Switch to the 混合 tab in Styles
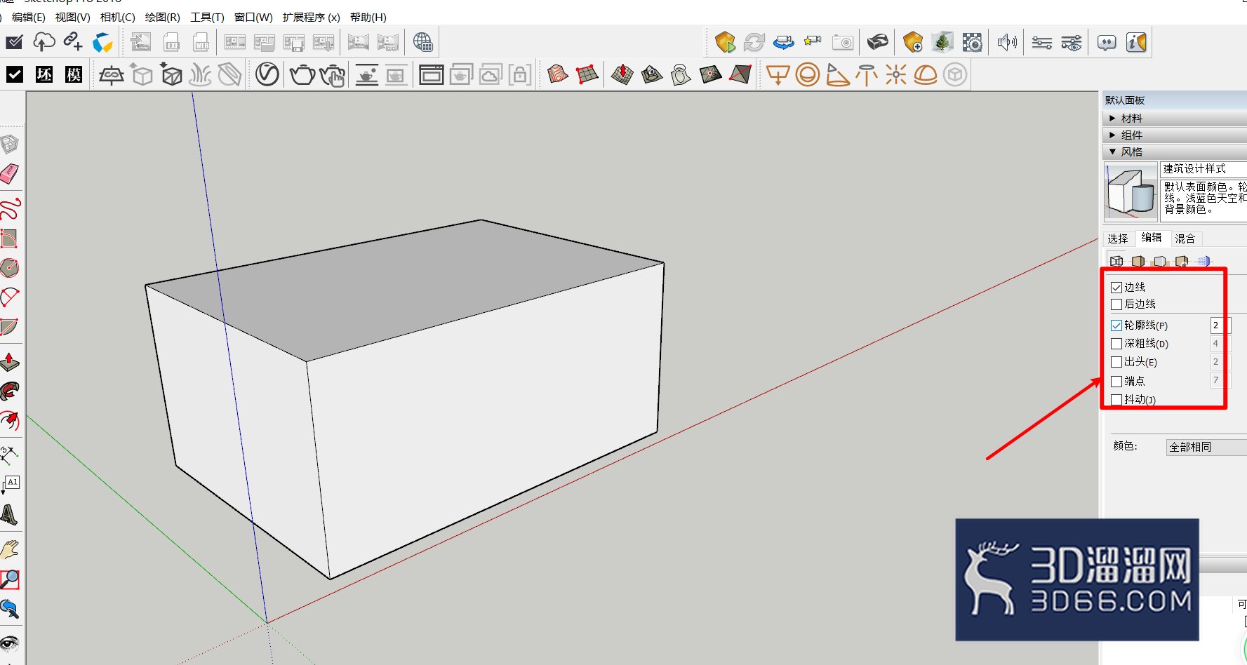 click(1185, 239)
